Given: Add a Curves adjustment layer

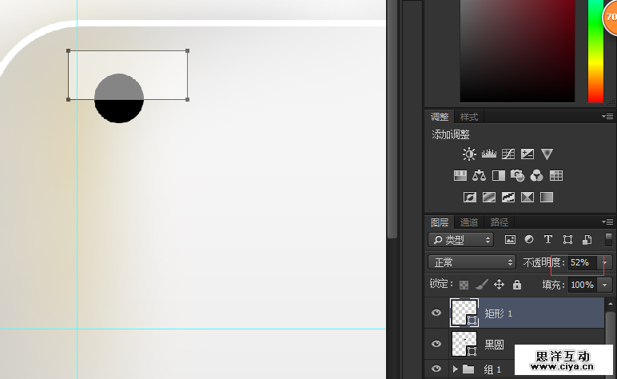Looking at the screenshot, I should tap(508, 154).
